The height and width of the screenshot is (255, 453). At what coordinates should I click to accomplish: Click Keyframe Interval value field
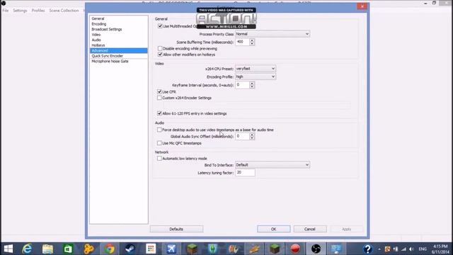coord(242,85)
